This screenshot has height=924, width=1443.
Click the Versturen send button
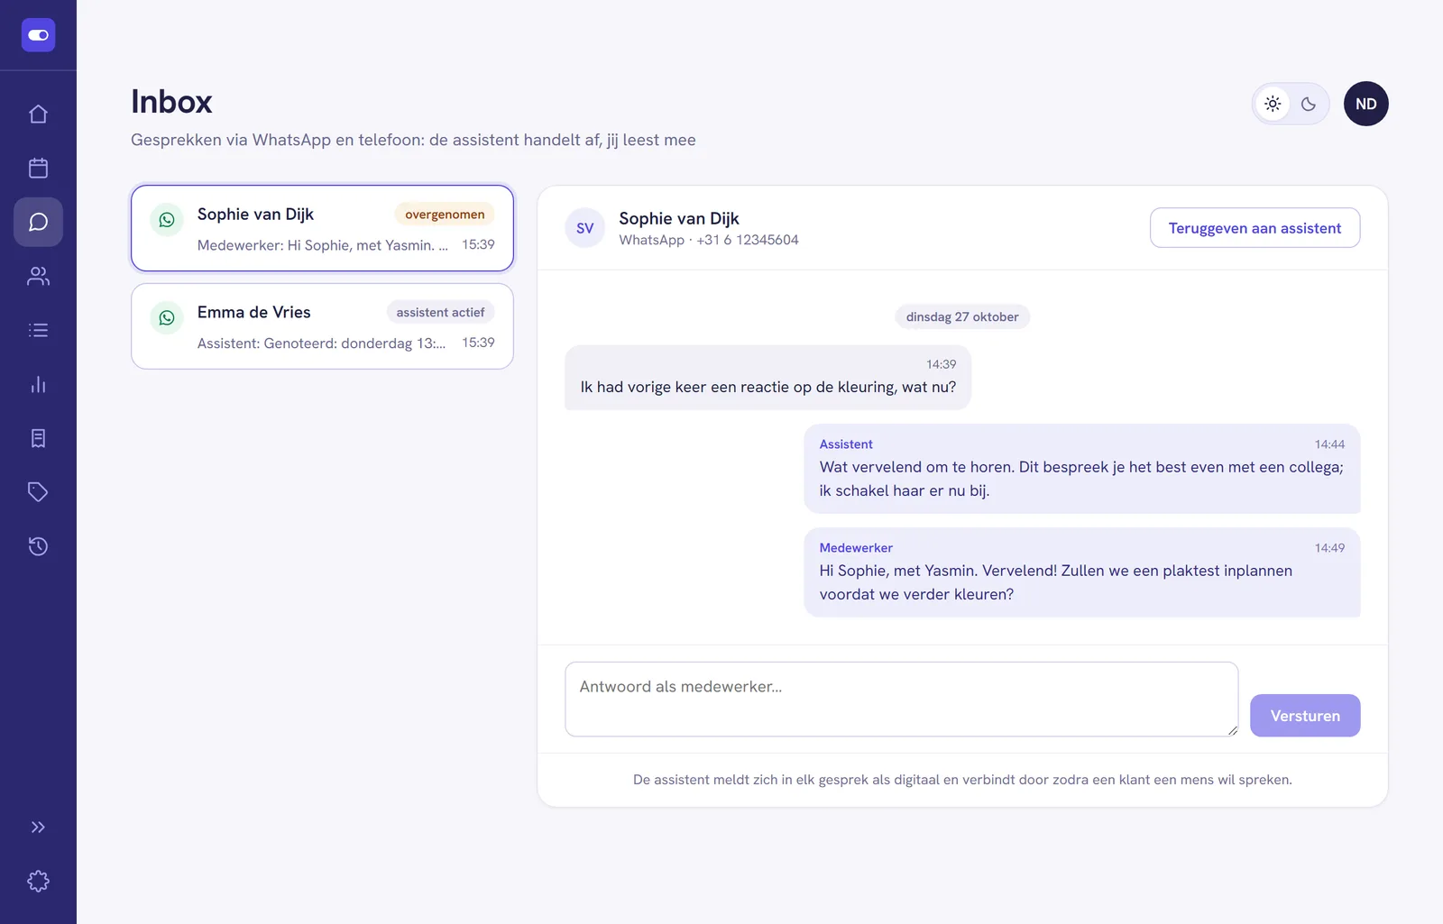(1305, 716)
